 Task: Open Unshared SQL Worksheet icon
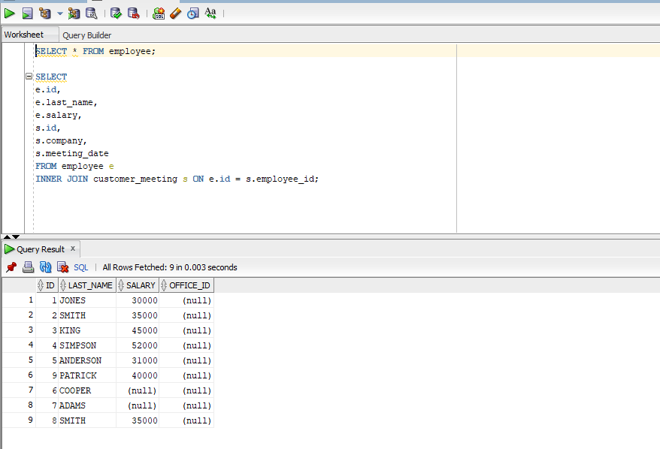click(159, 14)
